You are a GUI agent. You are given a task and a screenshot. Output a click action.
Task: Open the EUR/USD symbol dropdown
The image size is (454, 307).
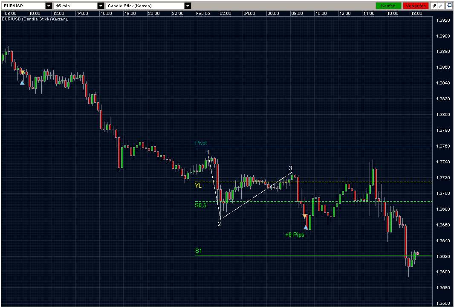click(49, 6)
